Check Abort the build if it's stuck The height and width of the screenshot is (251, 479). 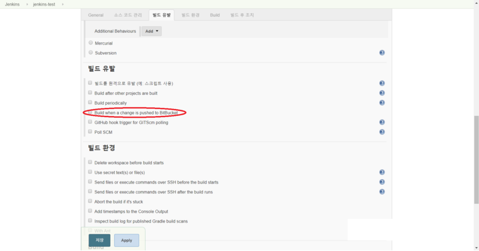[x=90, y=201]
